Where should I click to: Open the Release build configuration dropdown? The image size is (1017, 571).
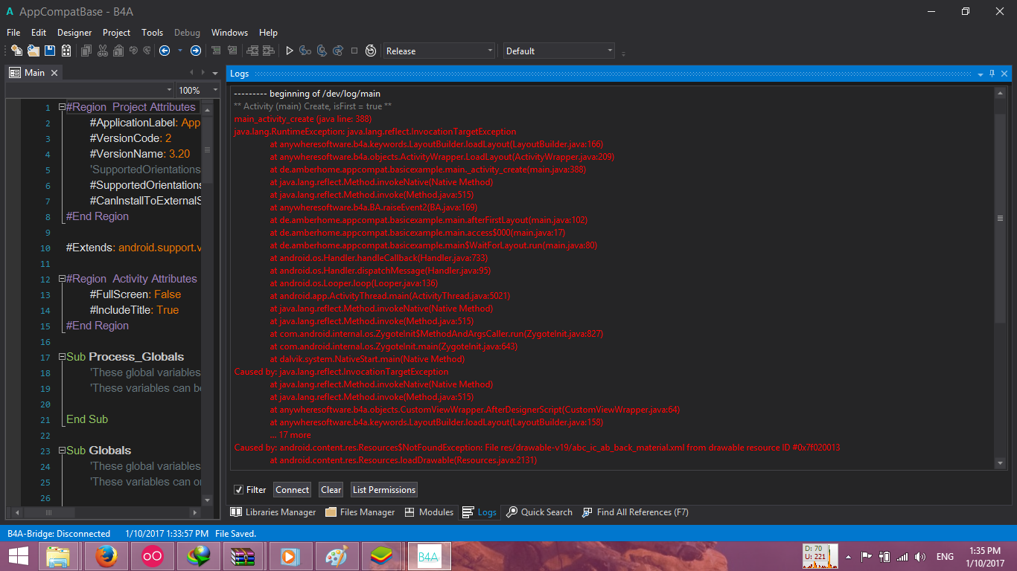click(x=439, y=51)
